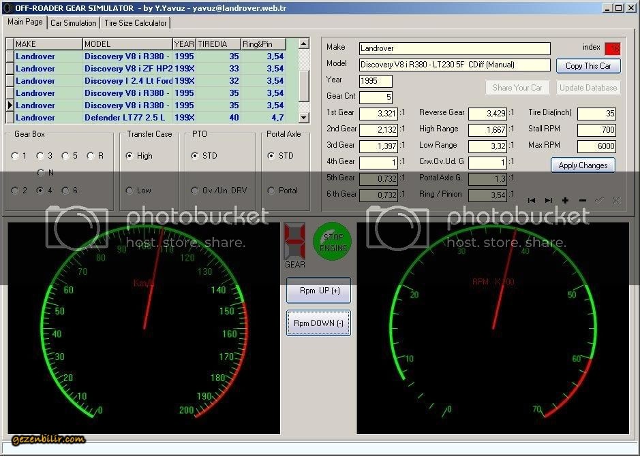Open the Car Simulation tab

(x=74, y=22)
